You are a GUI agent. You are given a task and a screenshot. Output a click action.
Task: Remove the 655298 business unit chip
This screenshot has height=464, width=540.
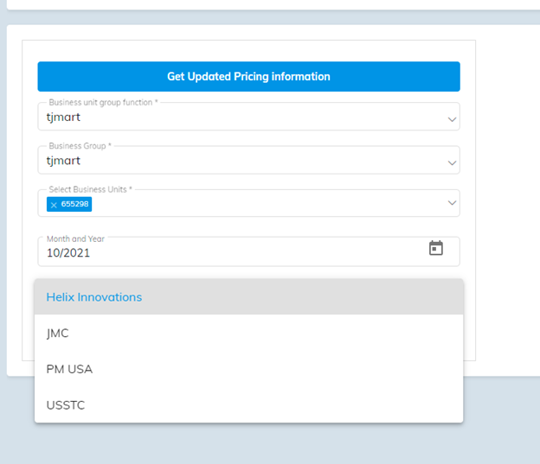(54, 205)
